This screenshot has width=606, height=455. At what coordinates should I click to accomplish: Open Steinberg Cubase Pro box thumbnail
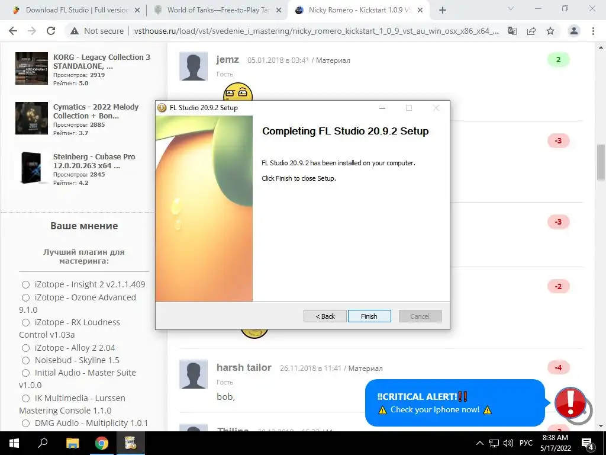32,168
